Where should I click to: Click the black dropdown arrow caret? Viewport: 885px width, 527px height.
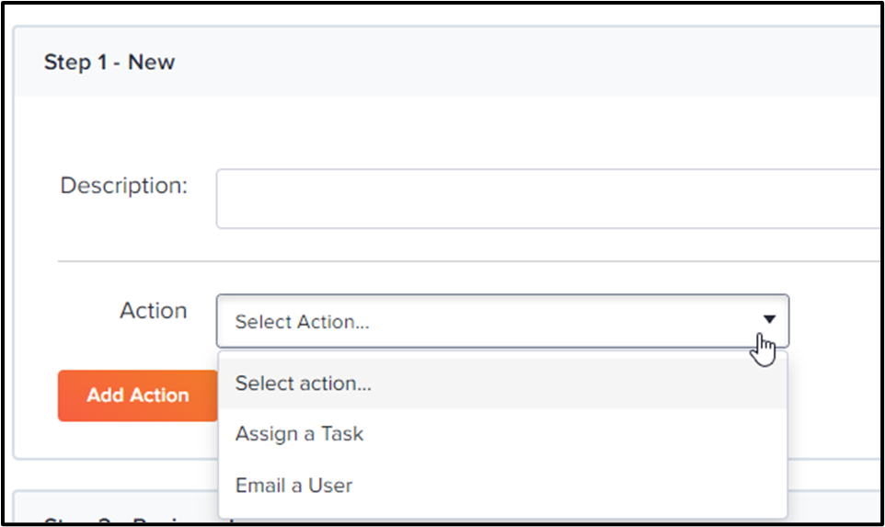click(769, 319)
